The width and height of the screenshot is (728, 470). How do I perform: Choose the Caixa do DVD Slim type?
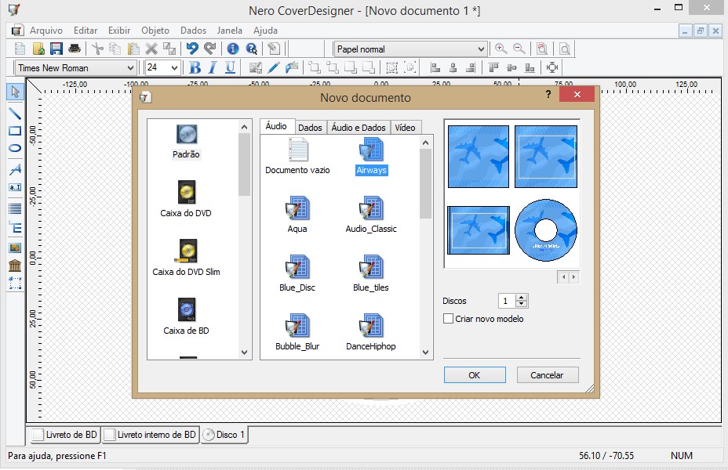(x=186, y=258)
